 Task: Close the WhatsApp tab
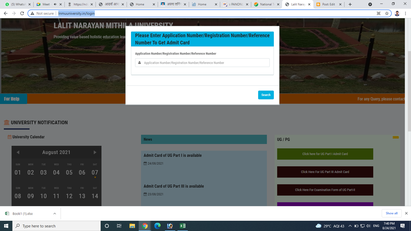pos(30,4)
